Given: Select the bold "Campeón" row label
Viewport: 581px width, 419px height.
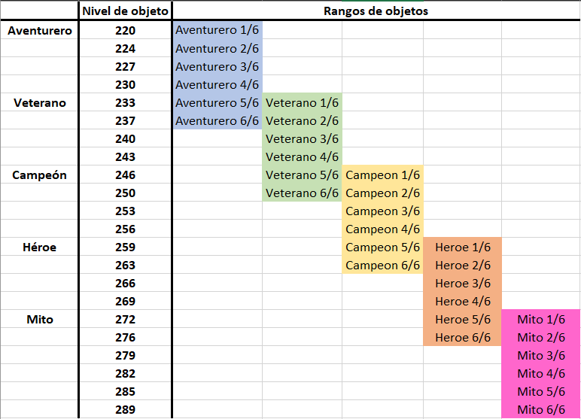Looking at the screenshot, I should pos(40,175).
